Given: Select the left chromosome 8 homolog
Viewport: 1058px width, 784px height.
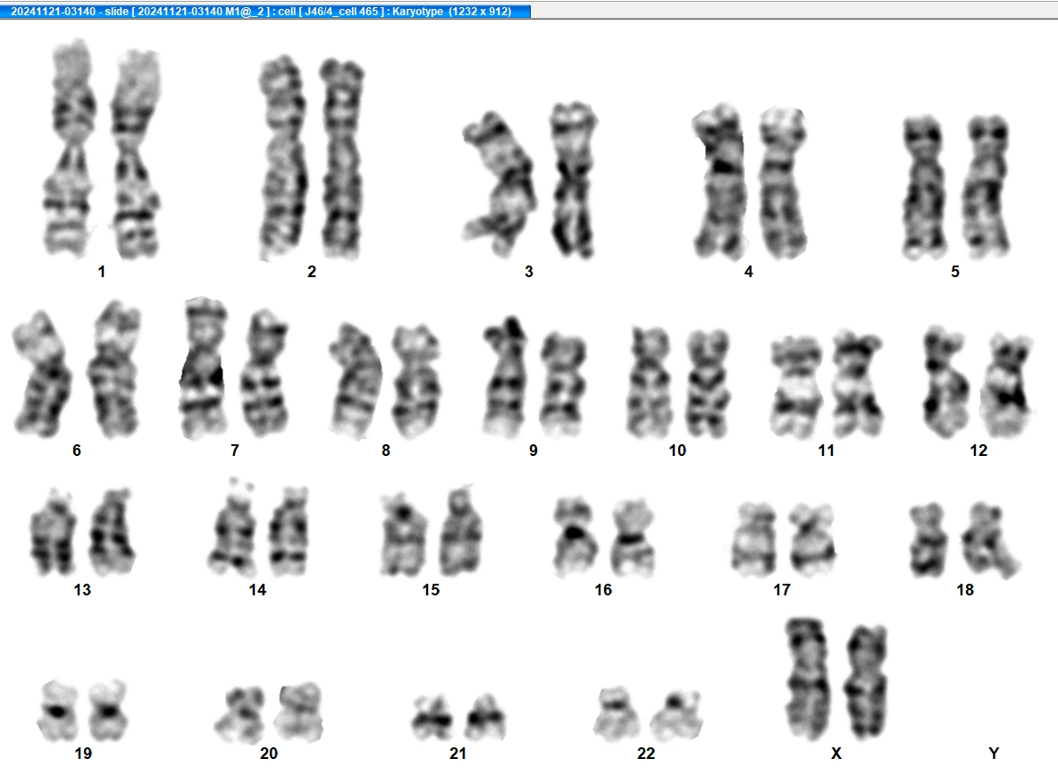Looking at the screenshot, I should (x=356, y=382).
